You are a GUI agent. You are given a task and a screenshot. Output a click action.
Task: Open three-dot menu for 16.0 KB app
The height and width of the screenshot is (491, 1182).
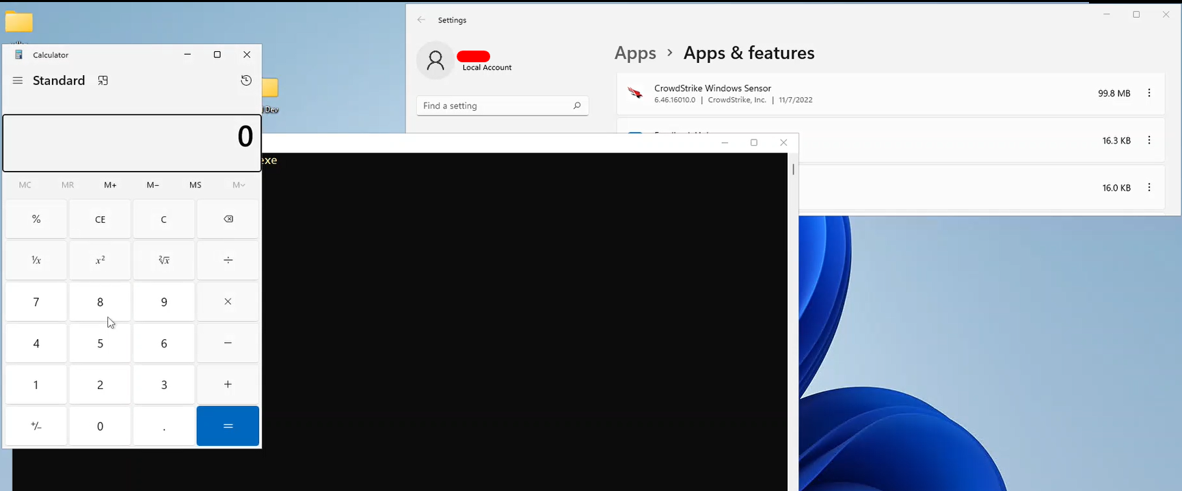tap(1149, 187)
